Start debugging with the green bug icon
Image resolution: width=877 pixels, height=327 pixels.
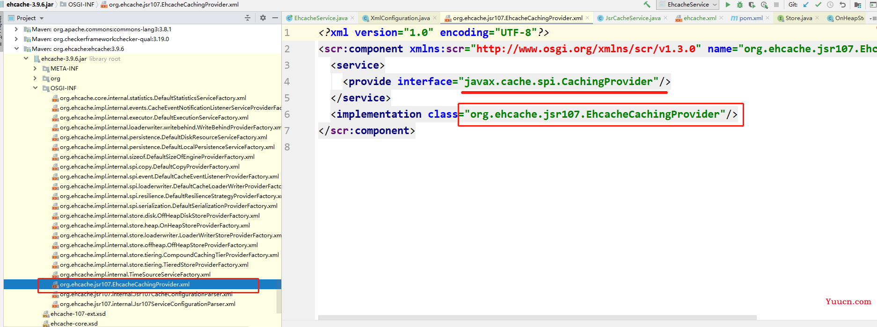click(x=740, y=5)
